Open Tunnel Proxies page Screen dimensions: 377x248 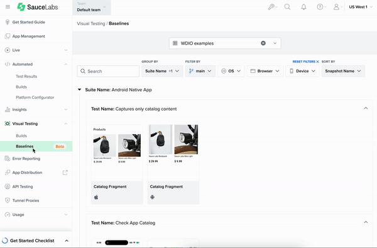point(26,201)
